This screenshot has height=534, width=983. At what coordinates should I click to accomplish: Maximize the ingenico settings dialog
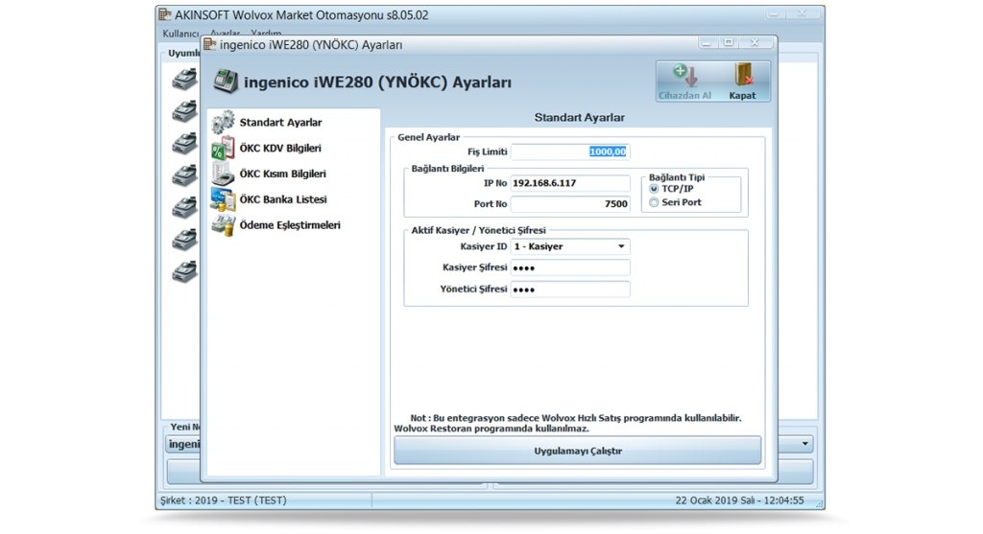[729, 42]
